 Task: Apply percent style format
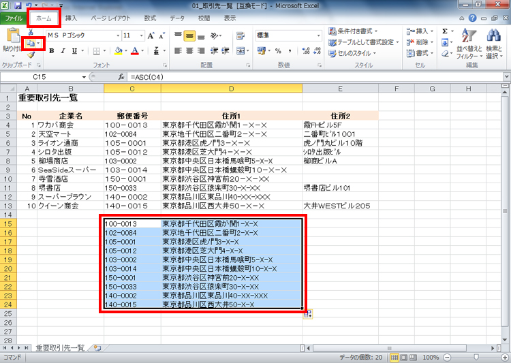(x=278, y=51)
